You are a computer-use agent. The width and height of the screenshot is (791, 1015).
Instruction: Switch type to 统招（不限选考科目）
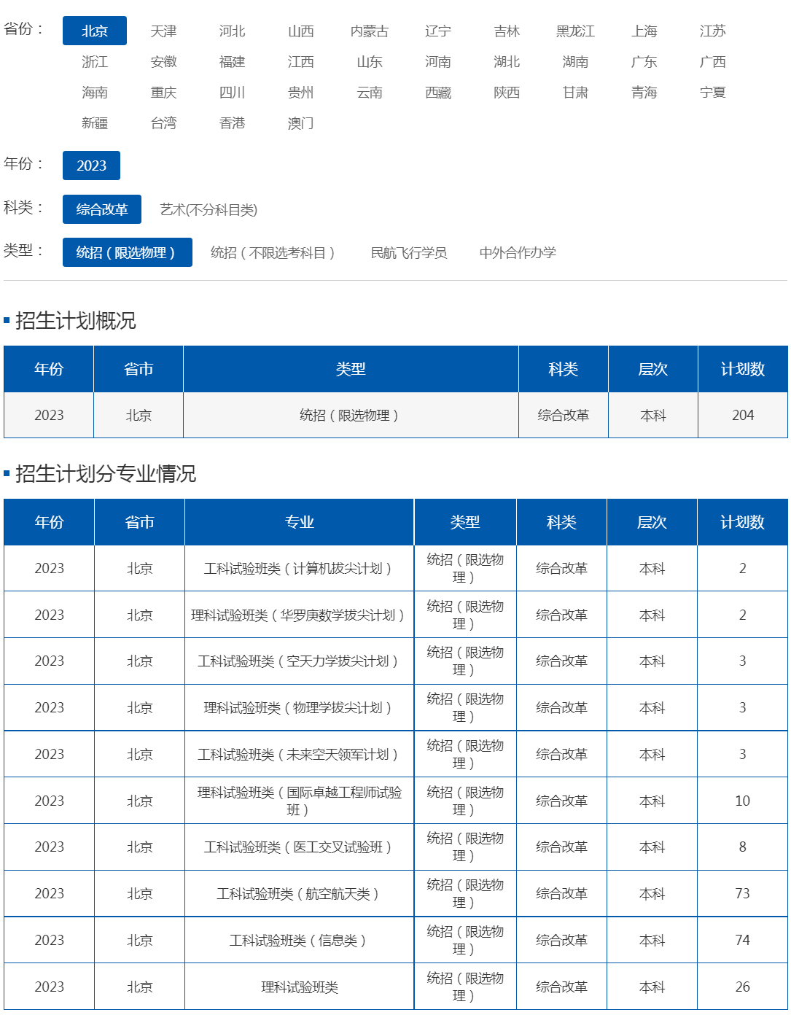(x=274, y=252)
